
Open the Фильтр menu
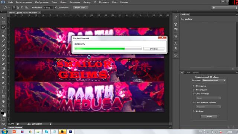(87, 2)
